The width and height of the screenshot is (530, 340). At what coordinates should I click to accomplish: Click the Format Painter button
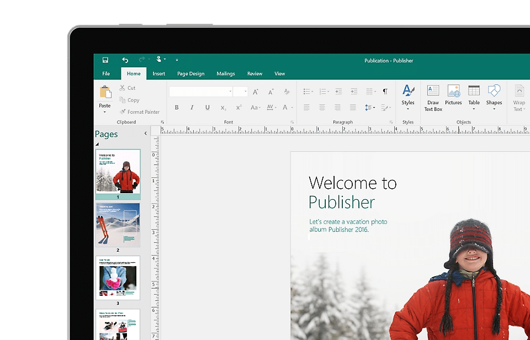(x=139, y=112)
